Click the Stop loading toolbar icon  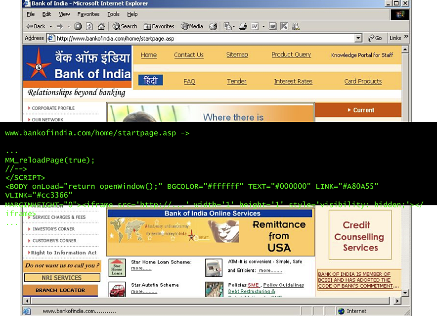coord(78,26)
